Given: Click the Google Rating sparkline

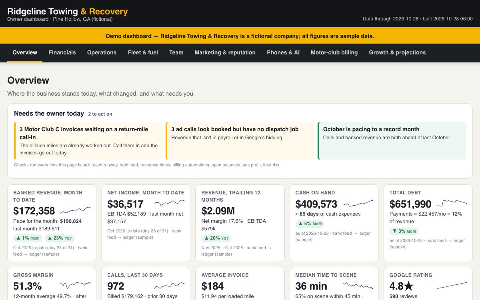Looking at the screenshot, I should [x=452, y=285].
